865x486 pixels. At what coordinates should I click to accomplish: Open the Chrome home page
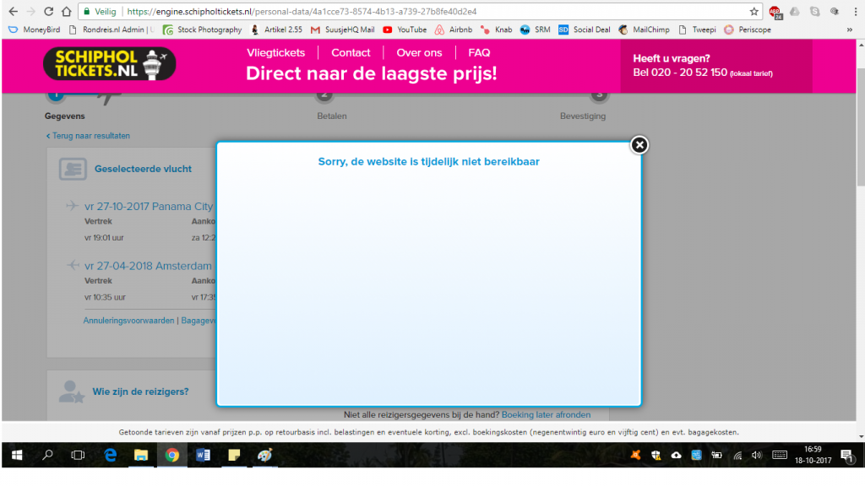pos(66,12)
